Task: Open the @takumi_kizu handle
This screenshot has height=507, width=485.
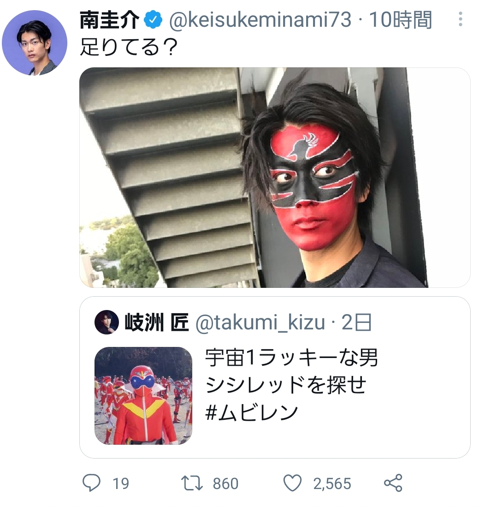Action: [x=260, y=323]
